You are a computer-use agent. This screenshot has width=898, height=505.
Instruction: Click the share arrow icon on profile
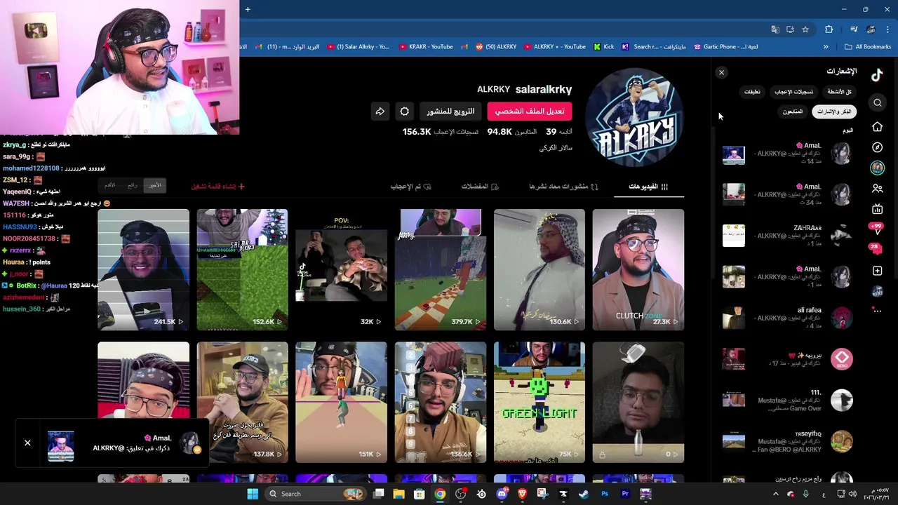coord(380,111)
